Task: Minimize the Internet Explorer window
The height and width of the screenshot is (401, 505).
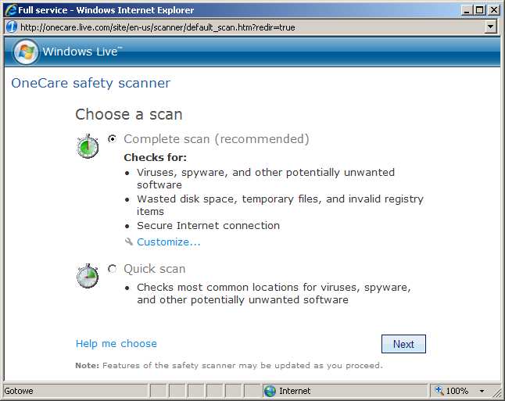Action: click(467, 10)
